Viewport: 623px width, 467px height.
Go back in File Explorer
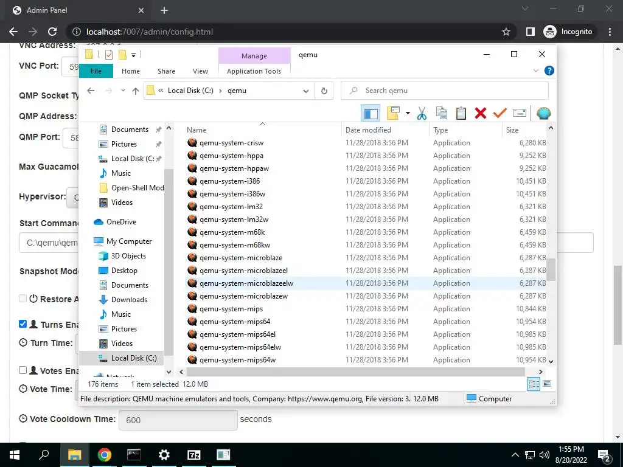pyautogui.click(x=91, y=91)
